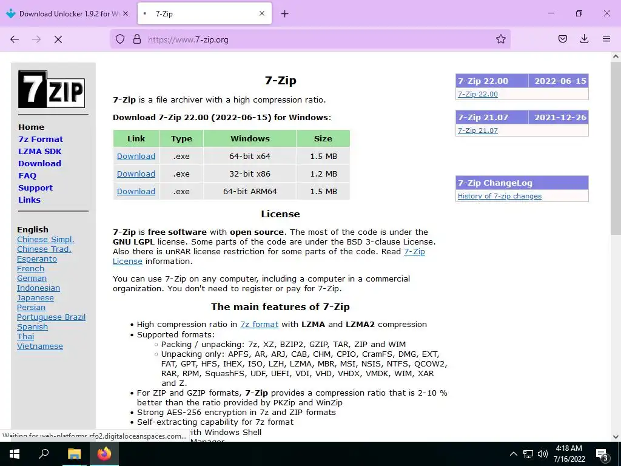The image size is (621, 466).
Task: Open the 7-Zip 22.00 news link
Action: coord(478,94)
